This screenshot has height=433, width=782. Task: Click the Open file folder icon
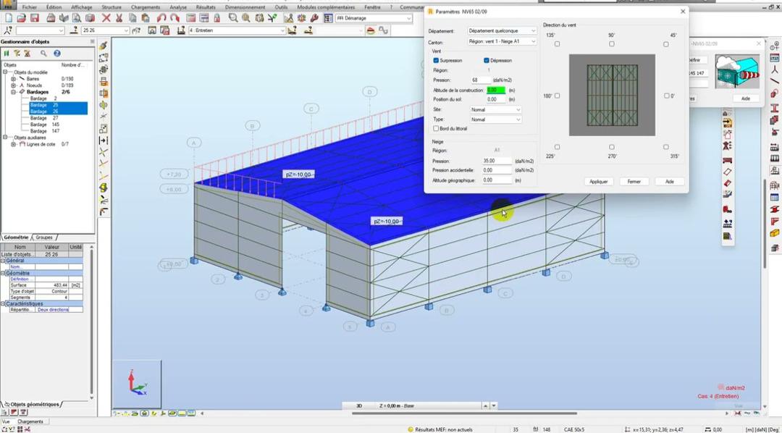(22, 18)
